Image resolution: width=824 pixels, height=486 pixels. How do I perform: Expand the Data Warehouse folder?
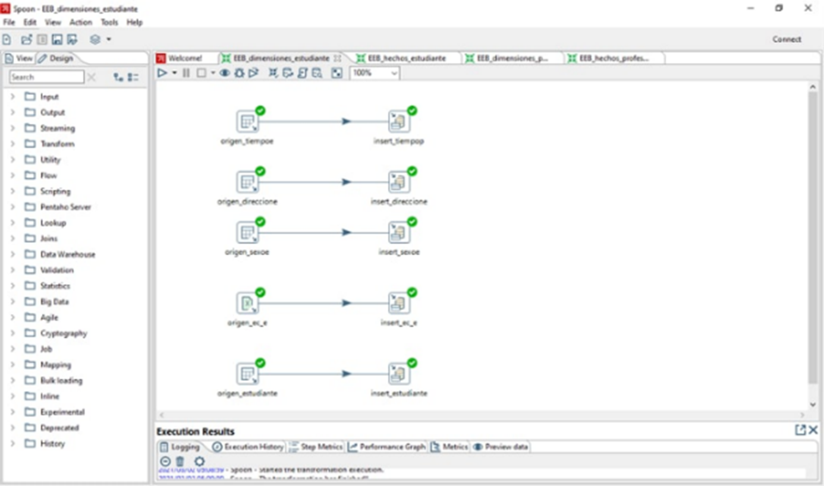pos(12,254)
